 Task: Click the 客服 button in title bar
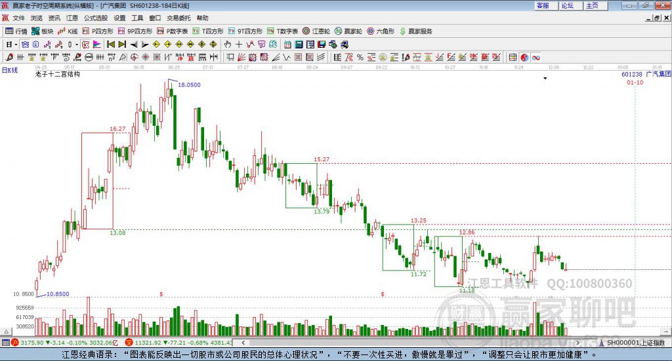tap(545, 5)
